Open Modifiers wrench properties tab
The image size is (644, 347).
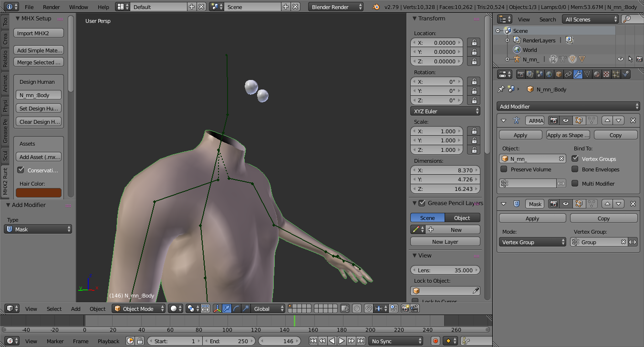[578, 74]
